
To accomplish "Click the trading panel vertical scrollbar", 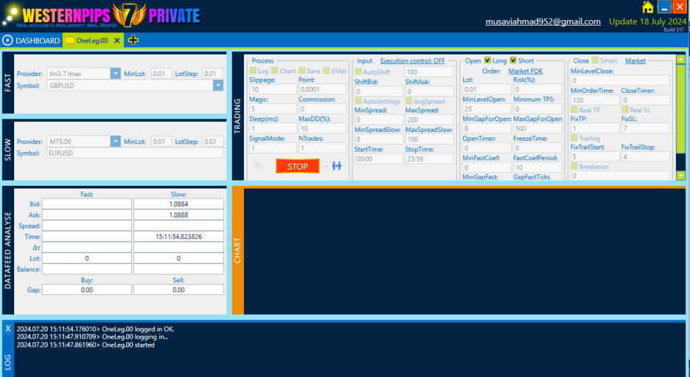I will coord(681,118).
